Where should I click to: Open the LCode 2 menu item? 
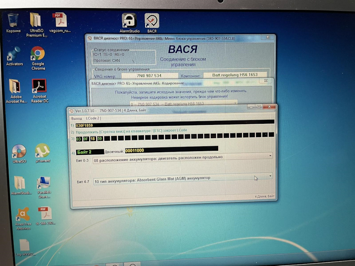[92, 118]
